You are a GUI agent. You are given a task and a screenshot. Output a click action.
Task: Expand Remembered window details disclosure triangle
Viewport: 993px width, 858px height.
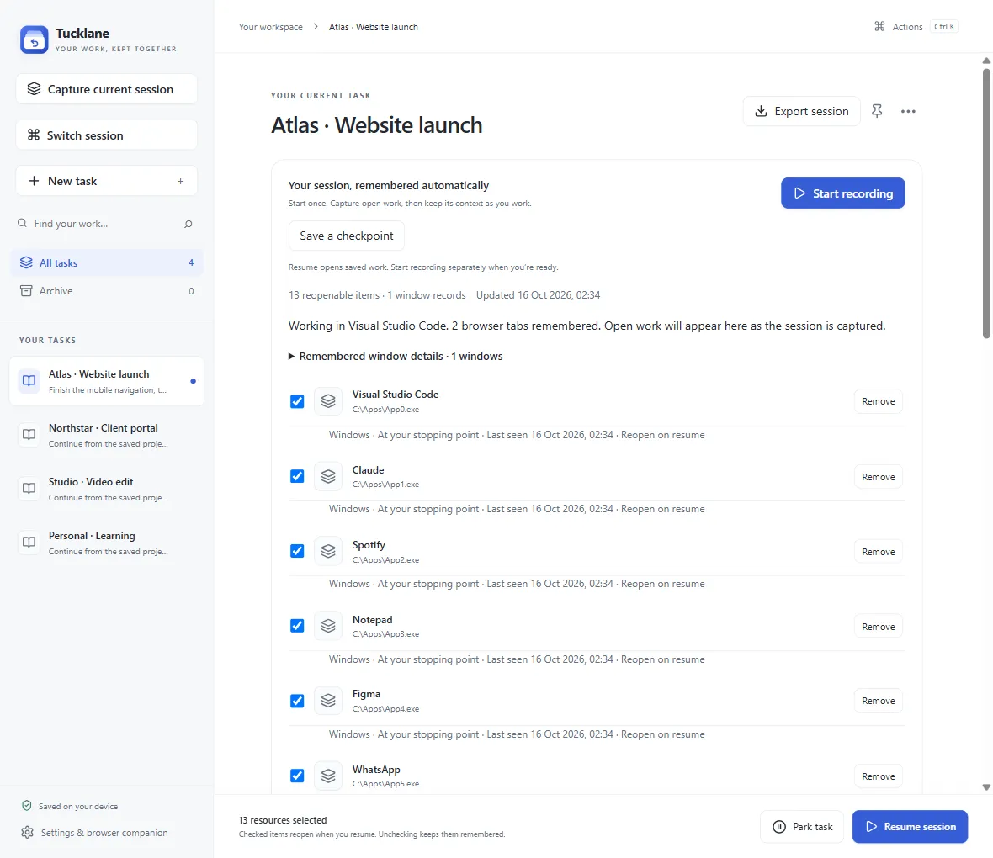(x=291, y=357)
